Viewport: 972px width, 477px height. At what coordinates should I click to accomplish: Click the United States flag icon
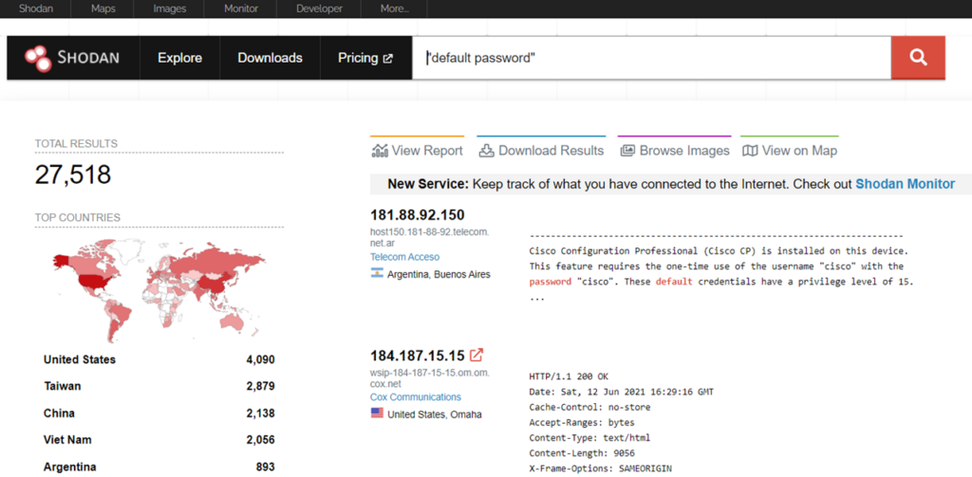coord(377,413)
